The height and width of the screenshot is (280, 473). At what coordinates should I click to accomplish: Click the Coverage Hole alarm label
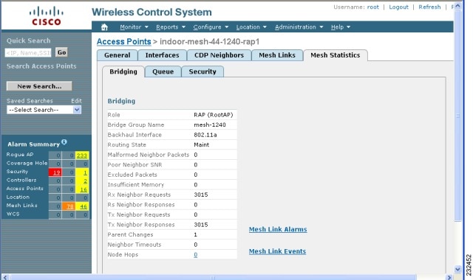27,163
